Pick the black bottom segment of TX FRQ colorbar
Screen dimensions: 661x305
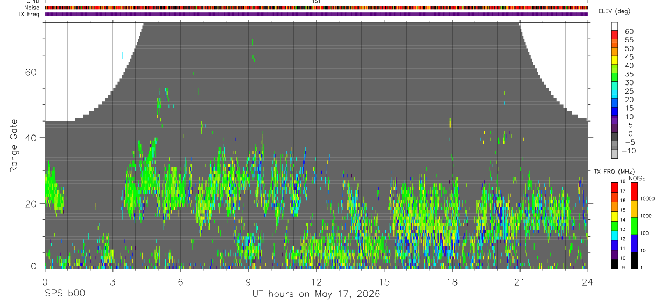(614, 264)
